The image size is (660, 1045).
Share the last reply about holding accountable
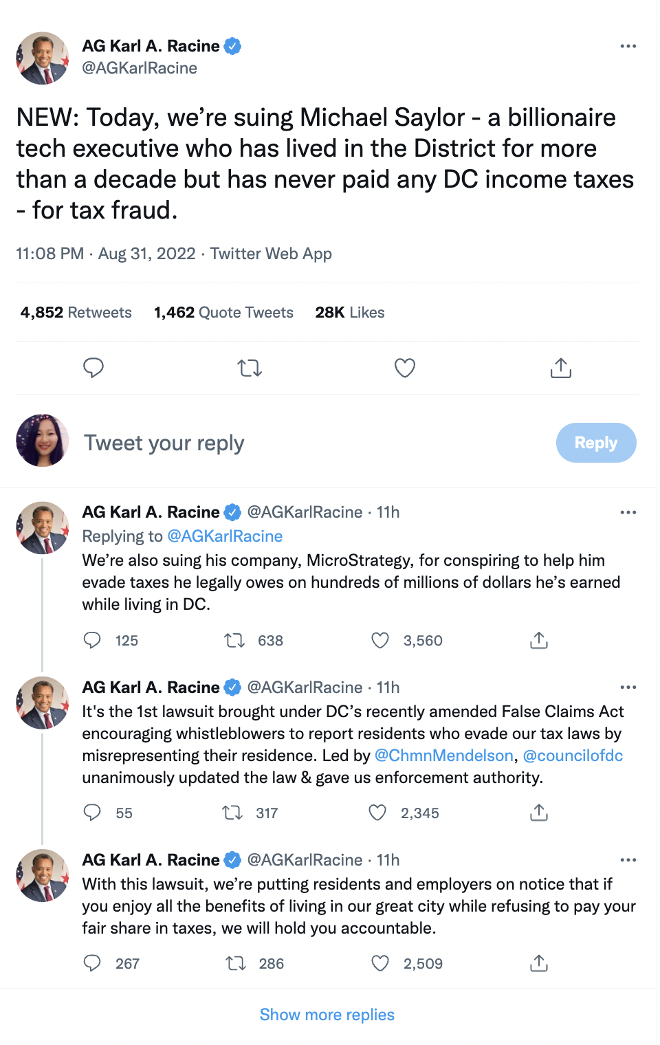click(539, 963)
